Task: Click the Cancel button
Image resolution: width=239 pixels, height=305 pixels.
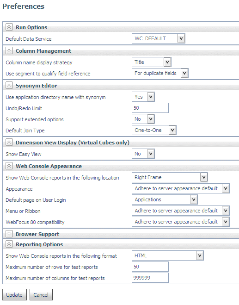Action: [41, 295]
